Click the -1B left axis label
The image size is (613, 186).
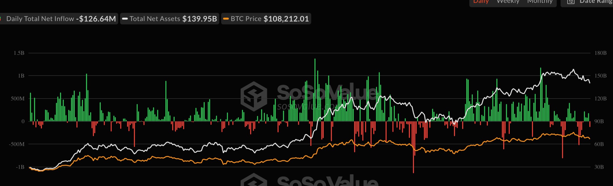click(20, 167)
